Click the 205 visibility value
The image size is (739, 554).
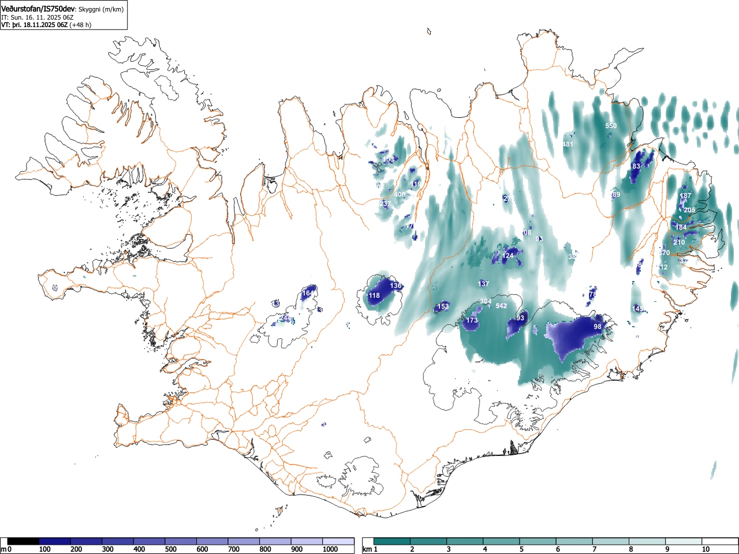[689, 210]
